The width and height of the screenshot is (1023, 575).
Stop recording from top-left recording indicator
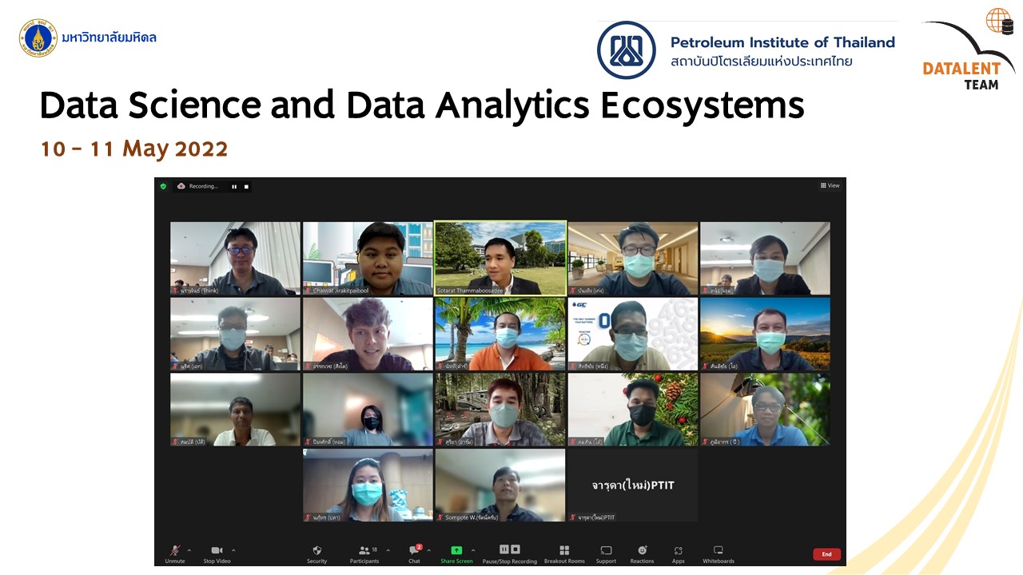pyautogui.click(x=246, y=187)
